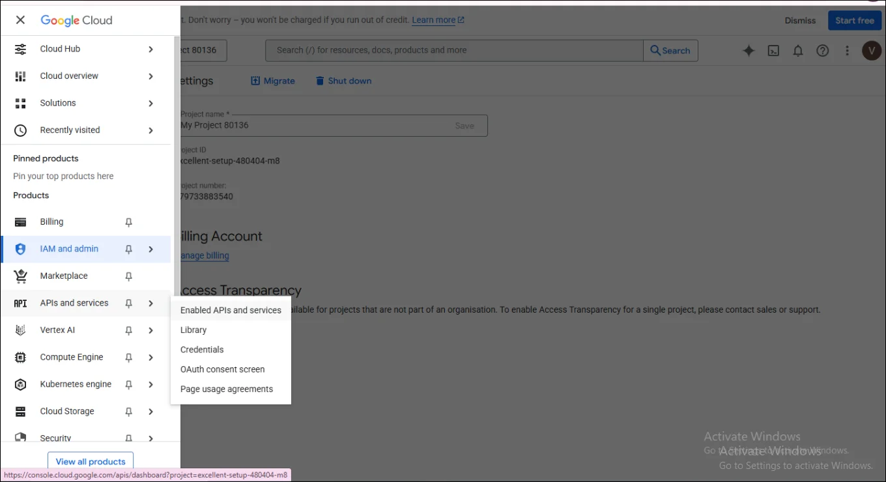The width and height of the screenshot is (886, 482).
Task: Open notifications bell icon
Action: click(x=798, y=50)
